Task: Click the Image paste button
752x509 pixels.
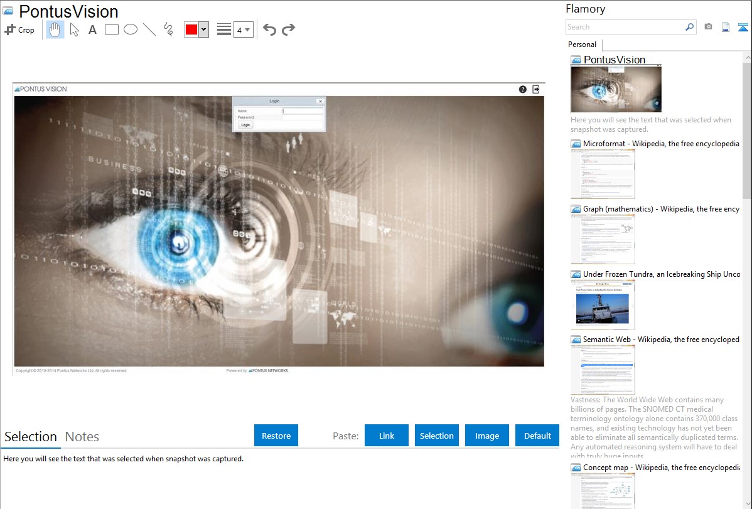Action: tap(486, 436)
